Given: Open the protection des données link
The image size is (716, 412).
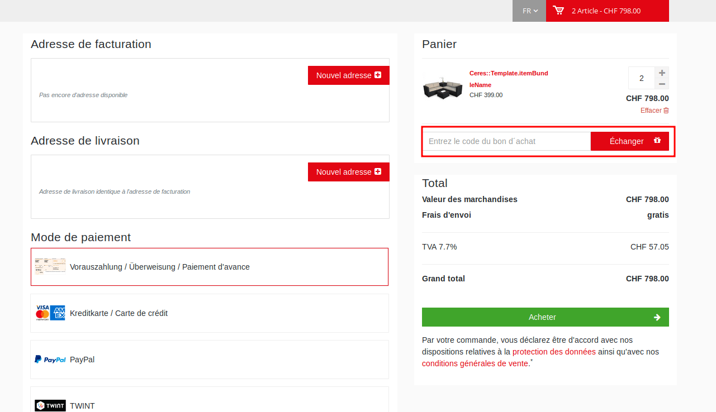Looking at the screenshot, I should pyautogui.click(x=553, y=352).
